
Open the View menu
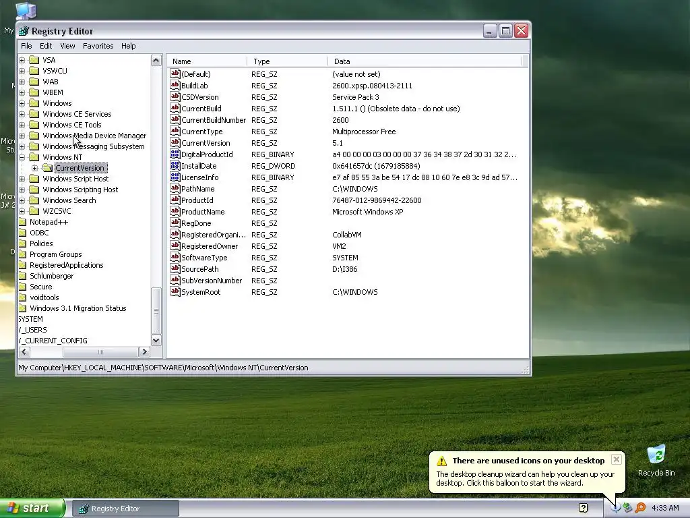click(67, 46)
